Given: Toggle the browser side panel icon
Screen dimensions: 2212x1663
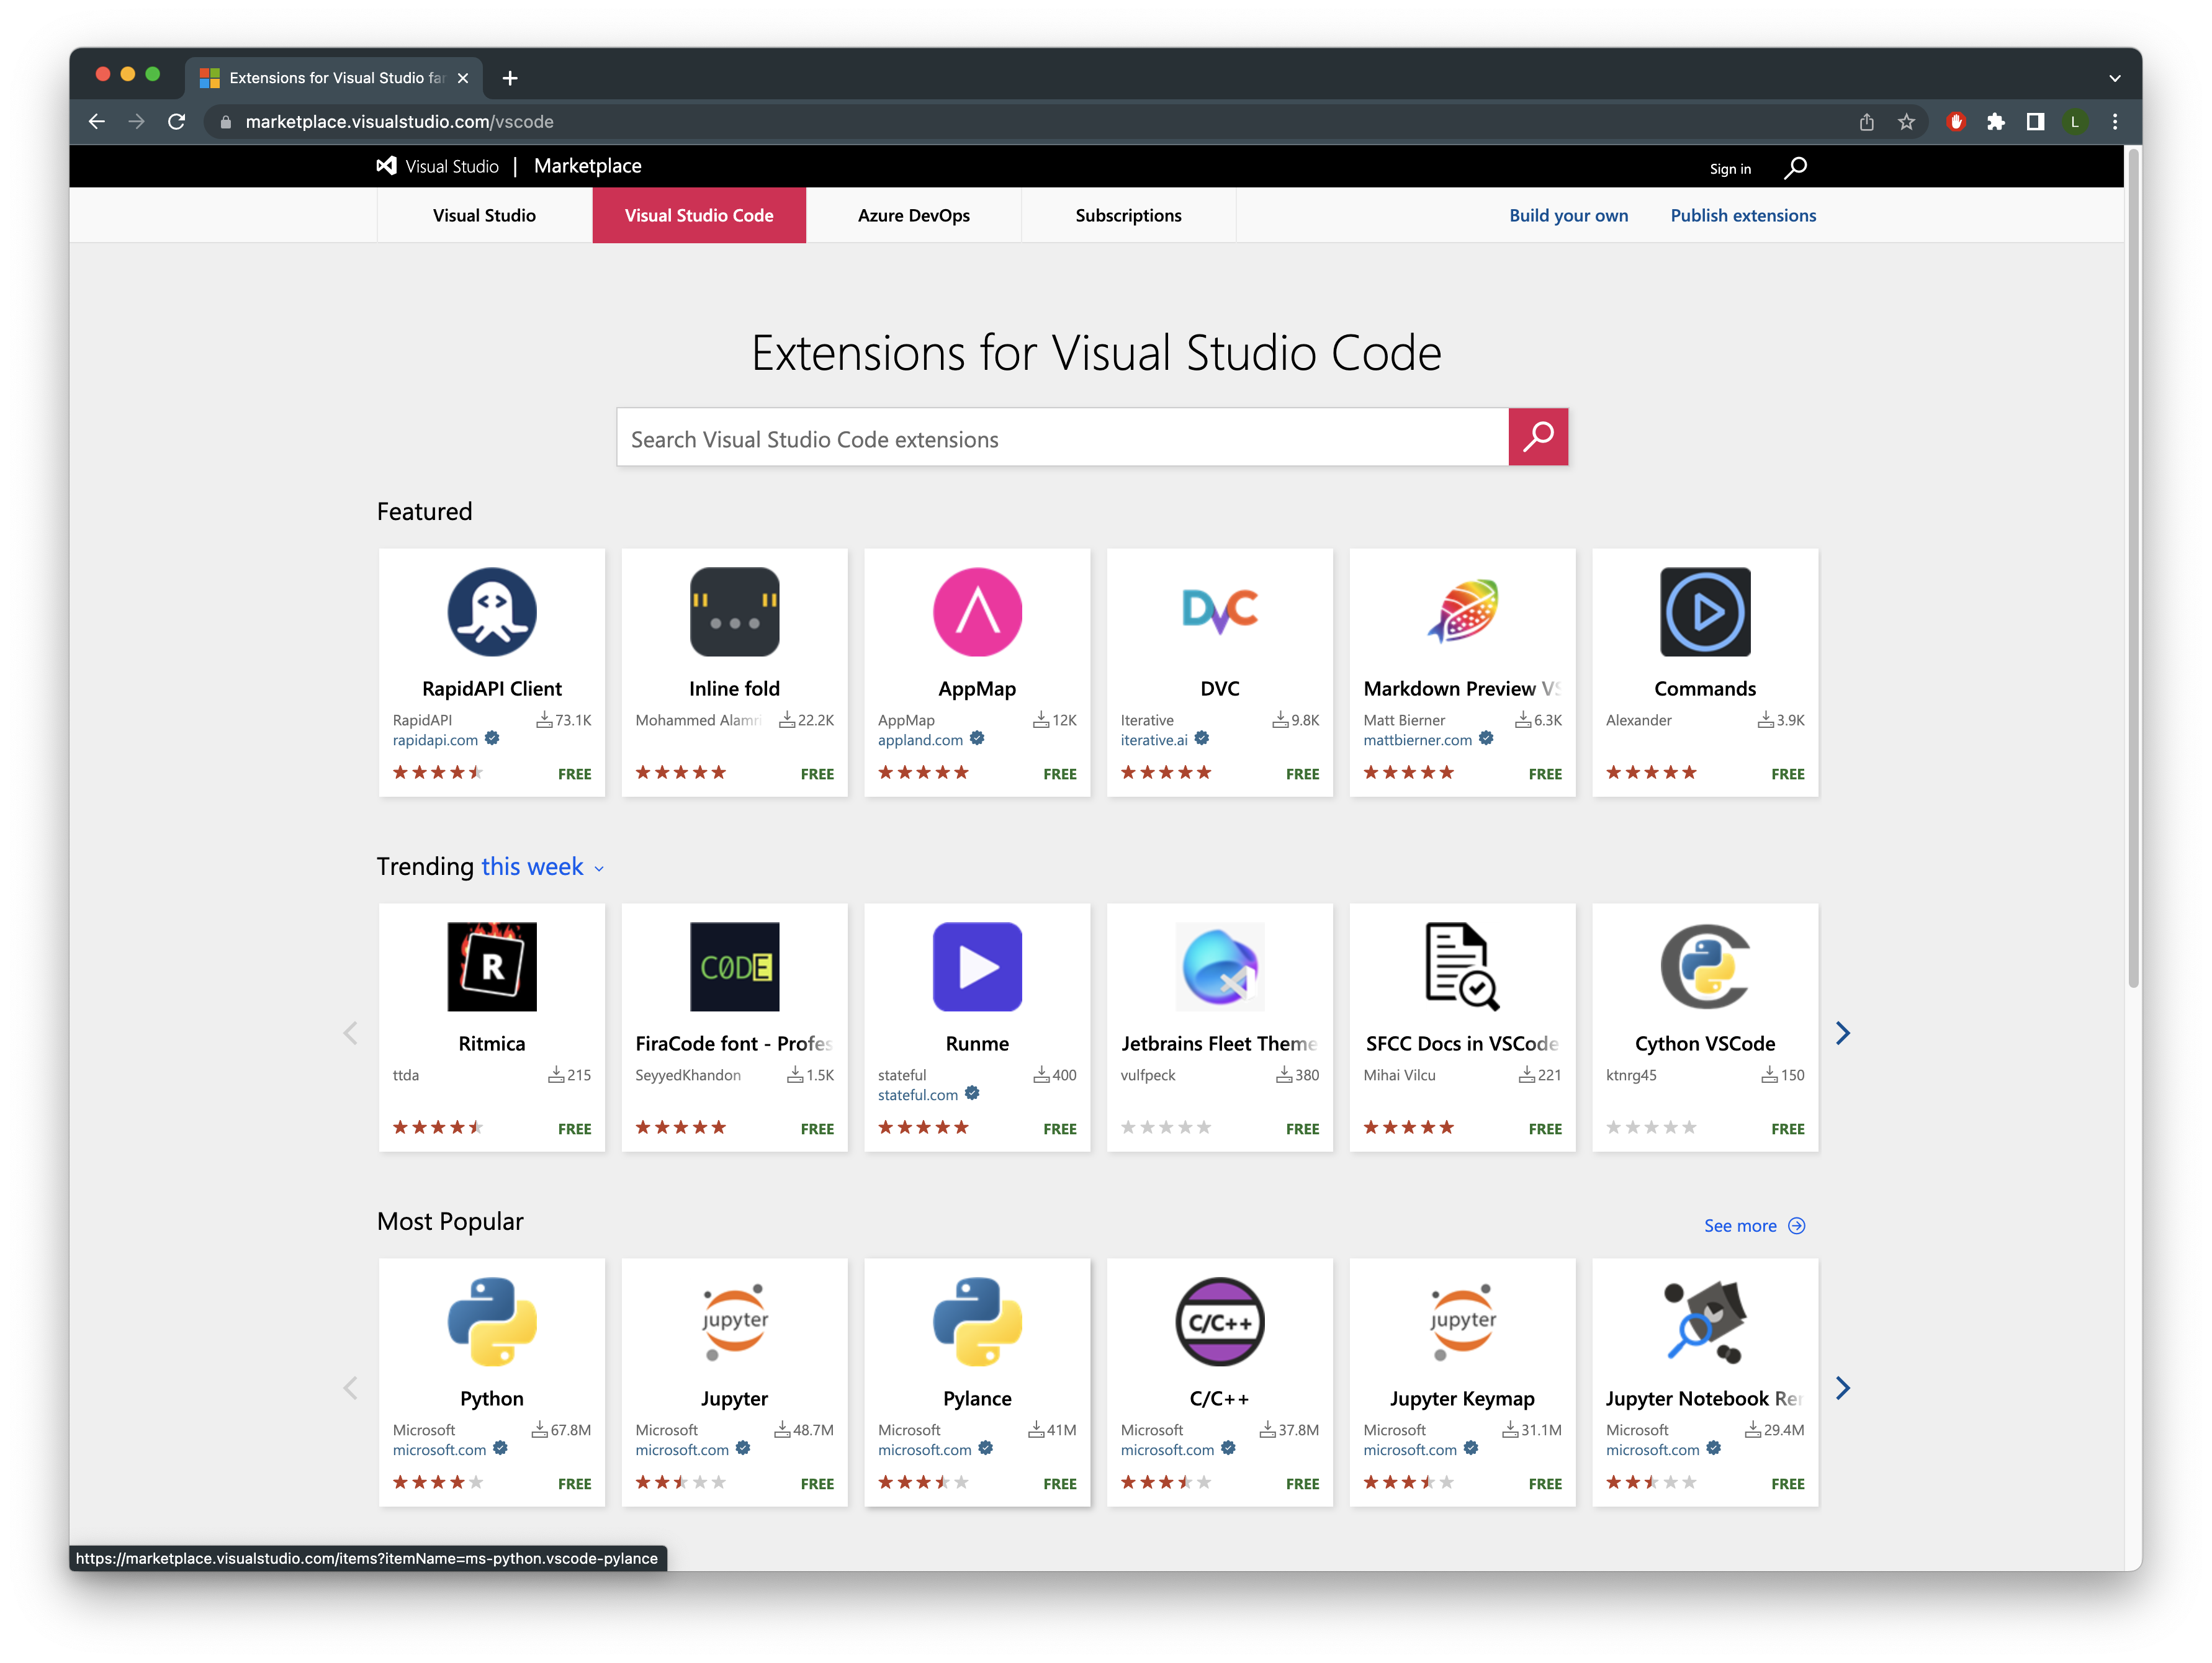Looking at the screenshot, I should point(2034,121).
